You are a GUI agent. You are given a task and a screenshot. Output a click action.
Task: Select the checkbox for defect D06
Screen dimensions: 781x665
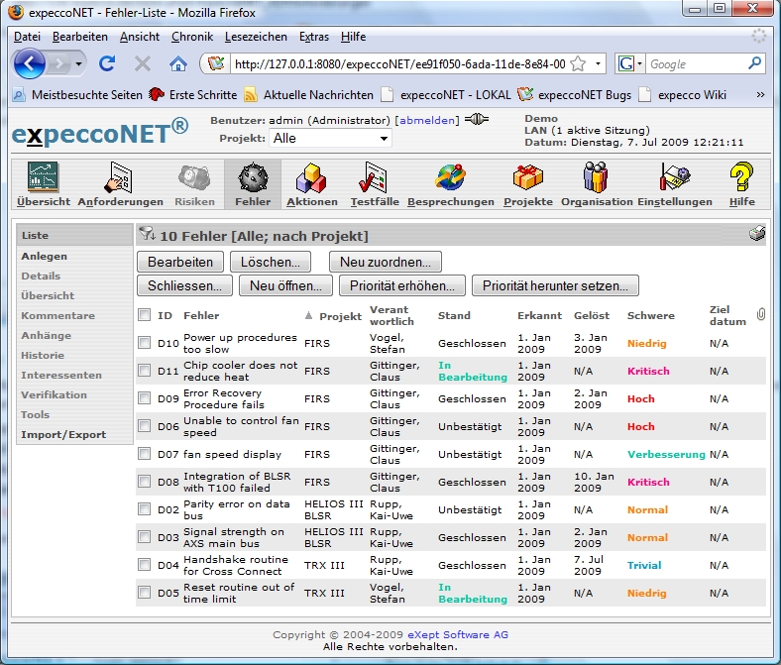click(145, 426)
